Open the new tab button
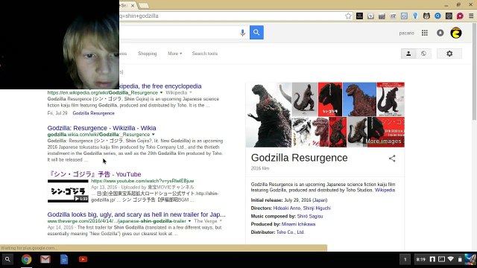 pyautogui.click(x=144, y=5)
